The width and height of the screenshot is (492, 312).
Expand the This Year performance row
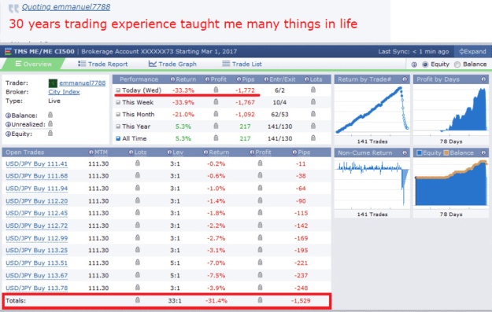tap(118, 127)
